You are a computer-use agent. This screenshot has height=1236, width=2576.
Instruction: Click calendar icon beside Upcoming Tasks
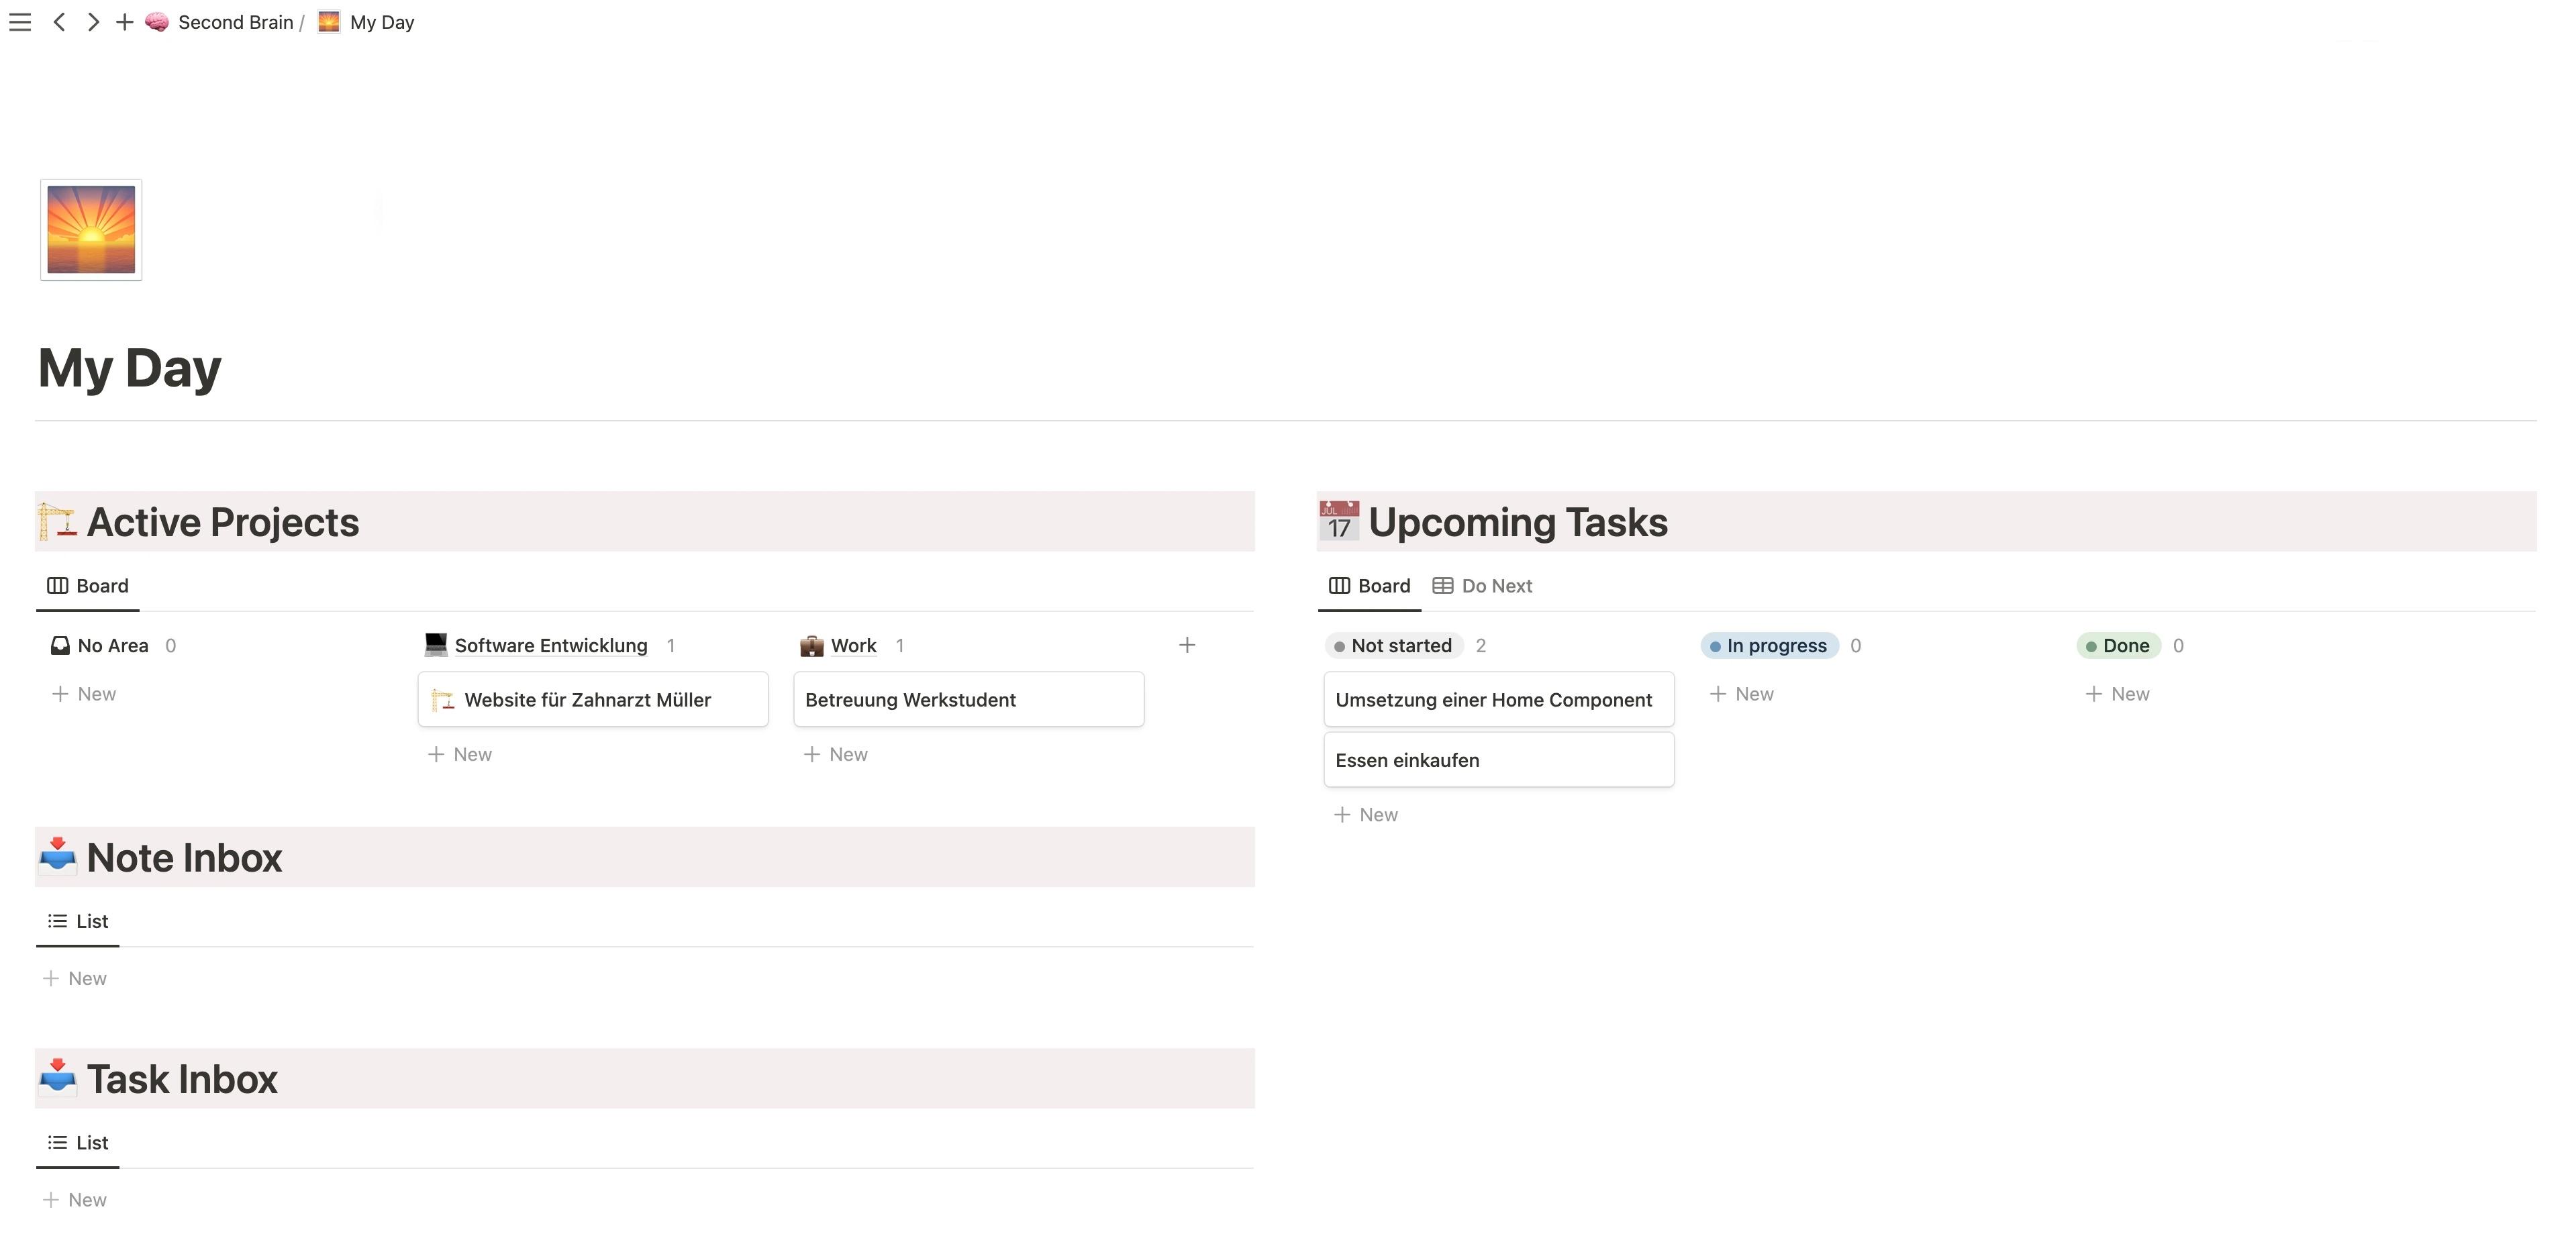pyautogui.click(x=1339, y=522)
